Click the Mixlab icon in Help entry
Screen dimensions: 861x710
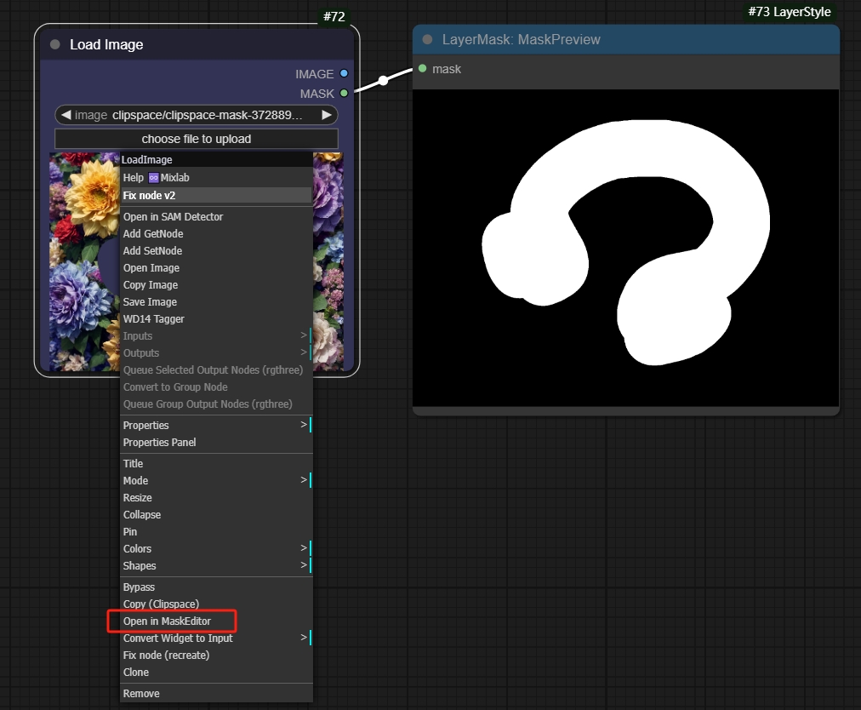tap(154, 178)
